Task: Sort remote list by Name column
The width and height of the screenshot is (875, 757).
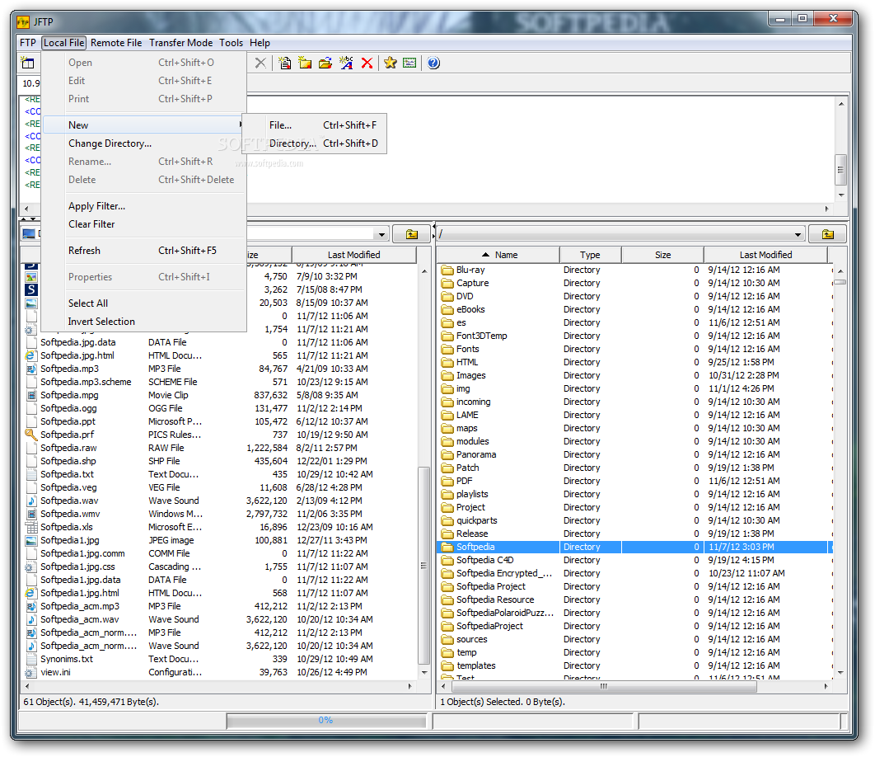Action: pyautogui.click(x=499, y=255)
